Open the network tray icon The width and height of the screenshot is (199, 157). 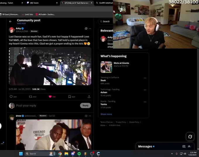181,154
